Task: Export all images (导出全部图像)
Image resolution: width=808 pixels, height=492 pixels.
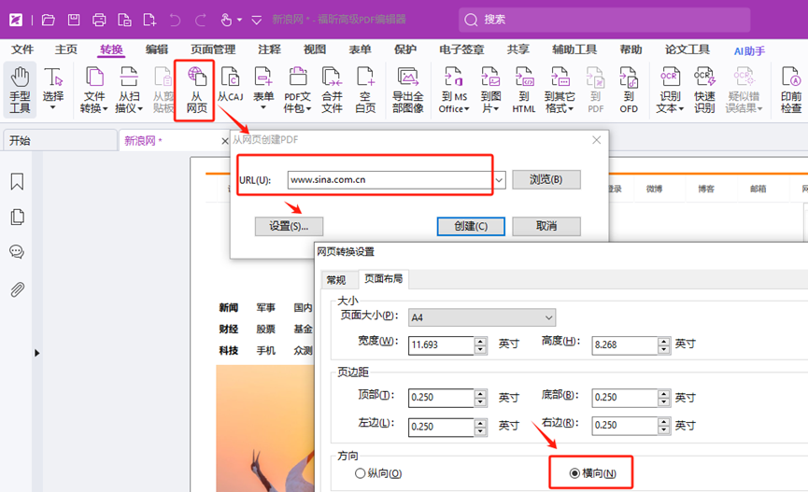Action: click(407, 90)
